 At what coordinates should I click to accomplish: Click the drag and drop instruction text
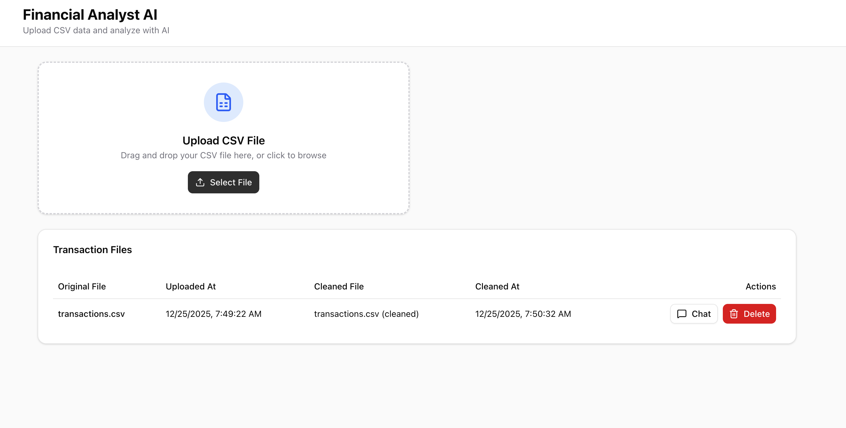223,155
